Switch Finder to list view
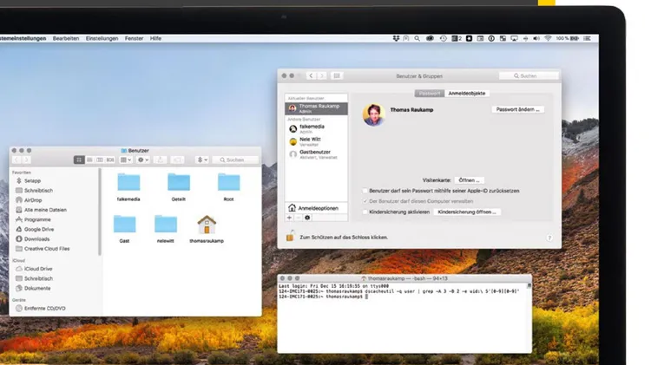The width and height of the screenshot is (651, 365). [x=89, y=160]
